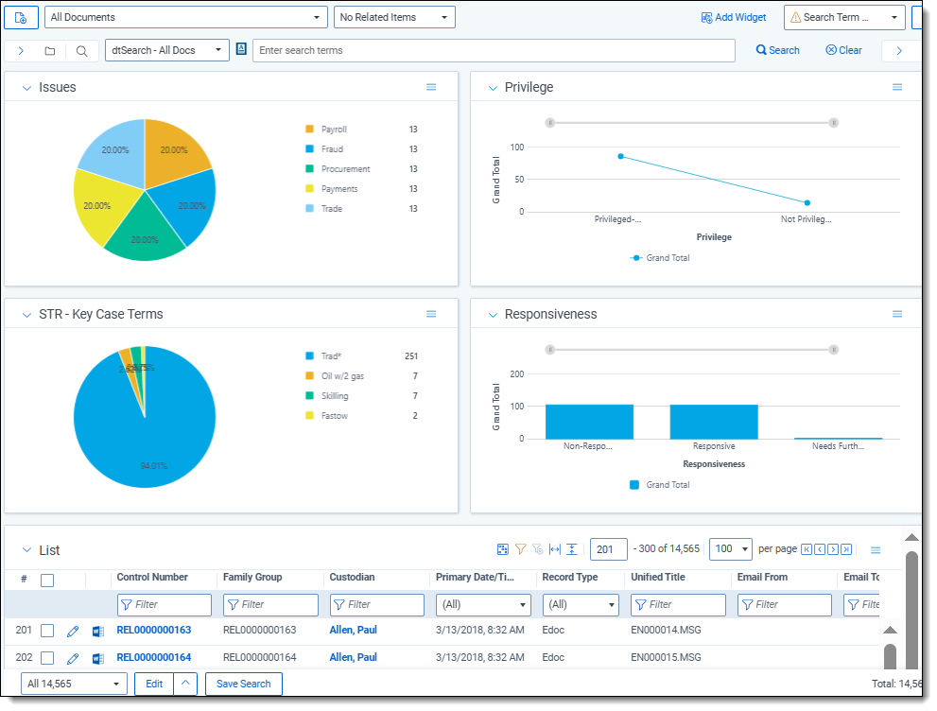Image resolution: width=937 pixels, height=711 pixels.
Task: Check the select-all checkbox in header
Action: coord(47,581)
